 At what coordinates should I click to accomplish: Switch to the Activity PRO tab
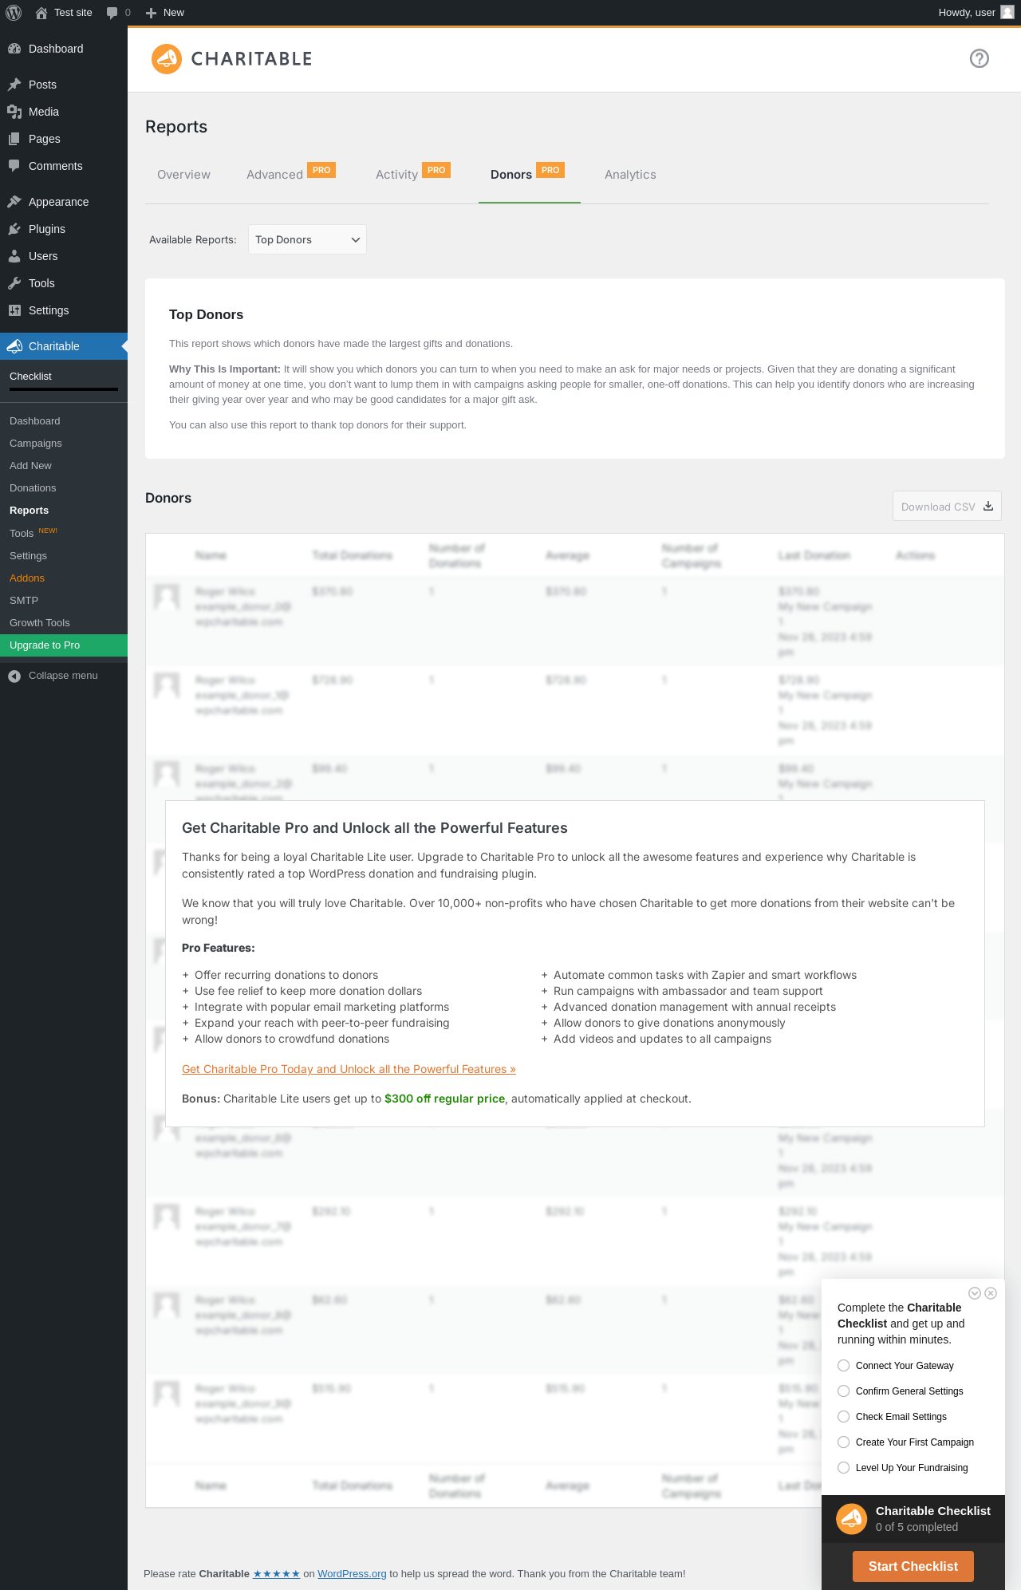(x=413, y=175)
